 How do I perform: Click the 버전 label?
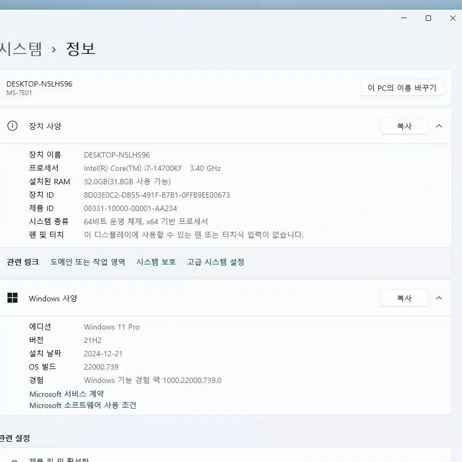click(36, 340)
